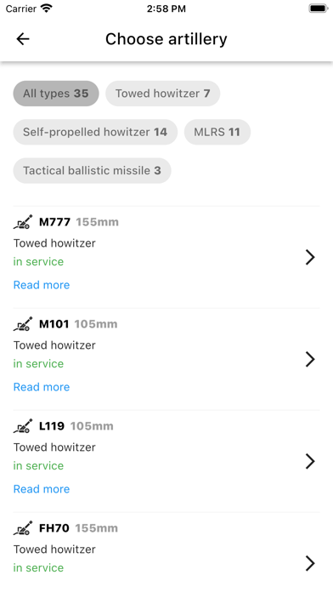Click the M101 howitzer icon

23,324
